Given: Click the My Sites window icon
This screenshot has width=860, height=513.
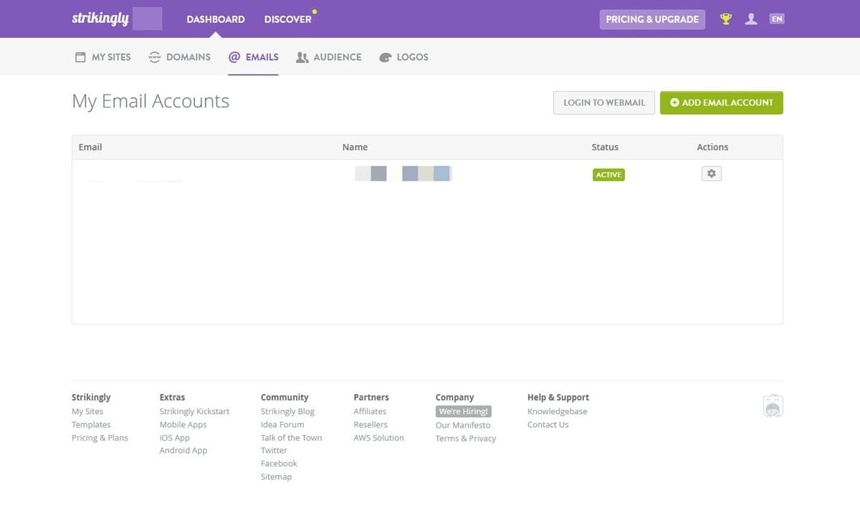Looking at the screenshot, I should point(80,57).
